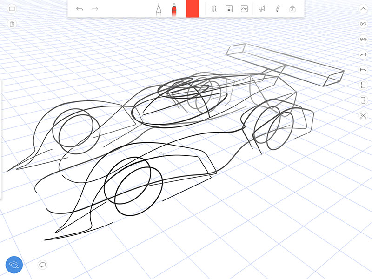The image size is (372, 279).
Task: Click the lasso selection icon at the bottom
Action: click(x=42, y=265)
